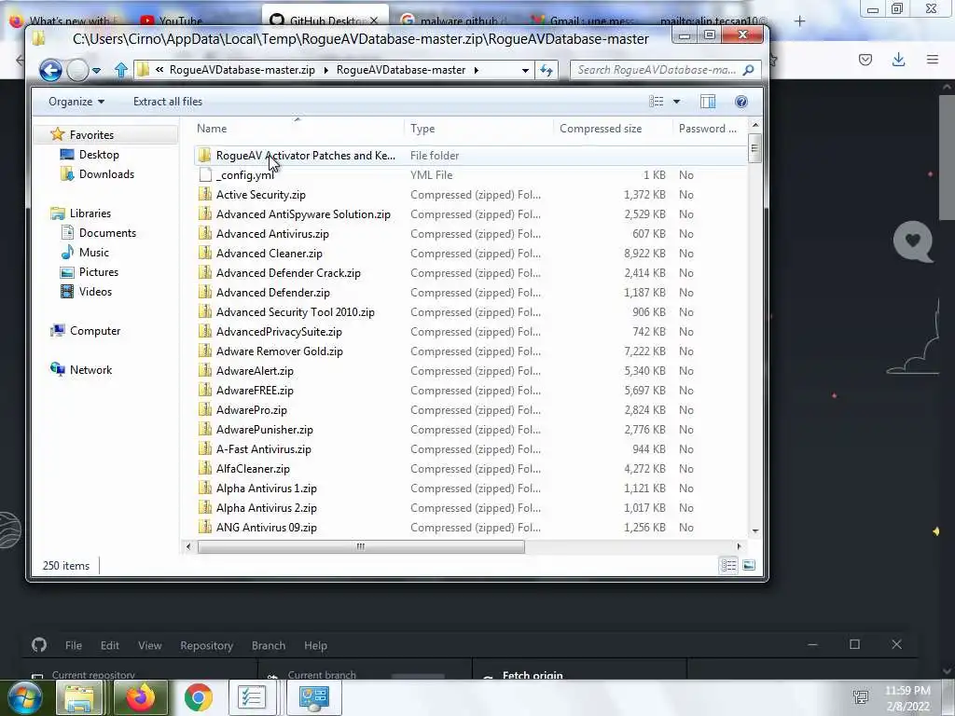Select AdwarePunisher.zip icon
955x716 pixels.
(x=205, y=429)
